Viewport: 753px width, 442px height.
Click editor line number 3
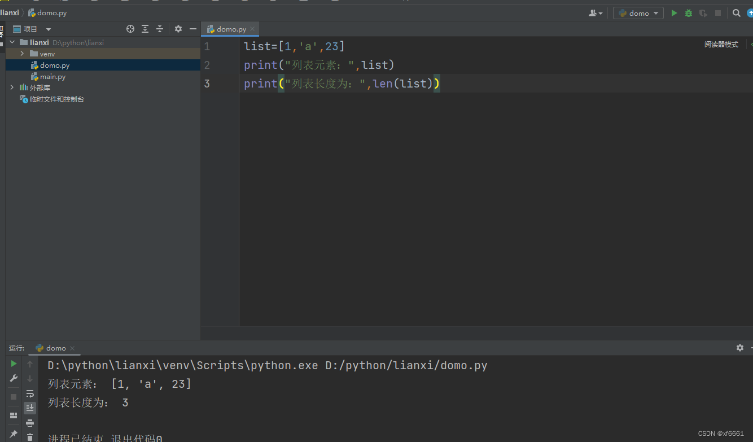[207, 84]
